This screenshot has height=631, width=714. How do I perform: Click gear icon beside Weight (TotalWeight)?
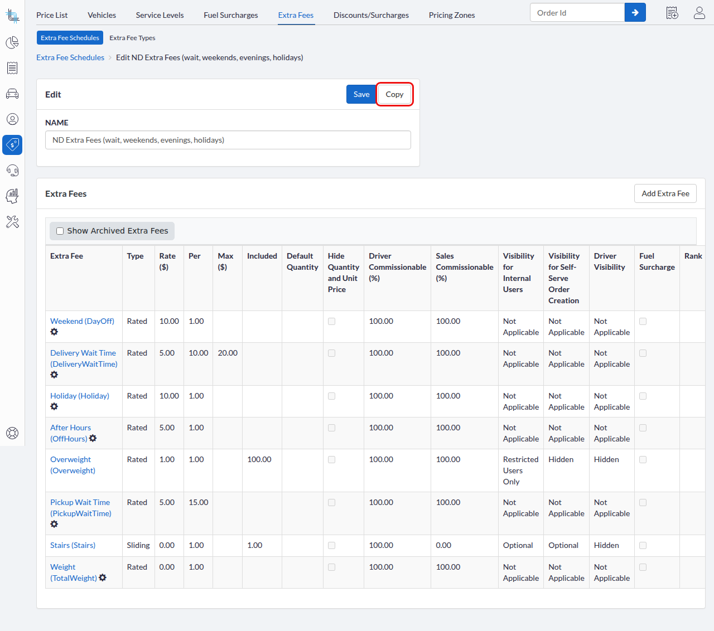tap(103, 578)
